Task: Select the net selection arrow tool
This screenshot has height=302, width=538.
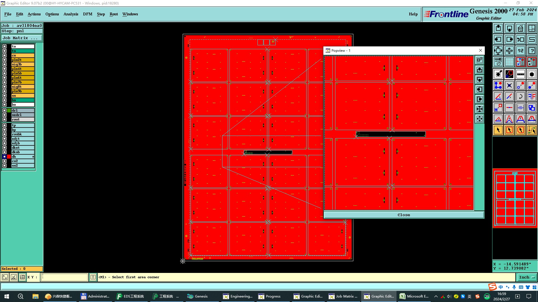Action: click(x=532, y=130)
